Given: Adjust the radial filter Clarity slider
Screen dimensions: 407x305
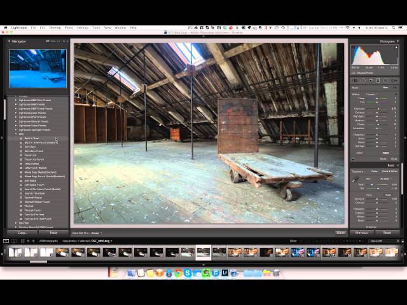Looking at the screenshot, I should 378,125.
